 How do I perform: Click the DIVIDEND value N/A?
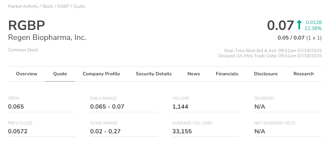click(x=260, y=107)
